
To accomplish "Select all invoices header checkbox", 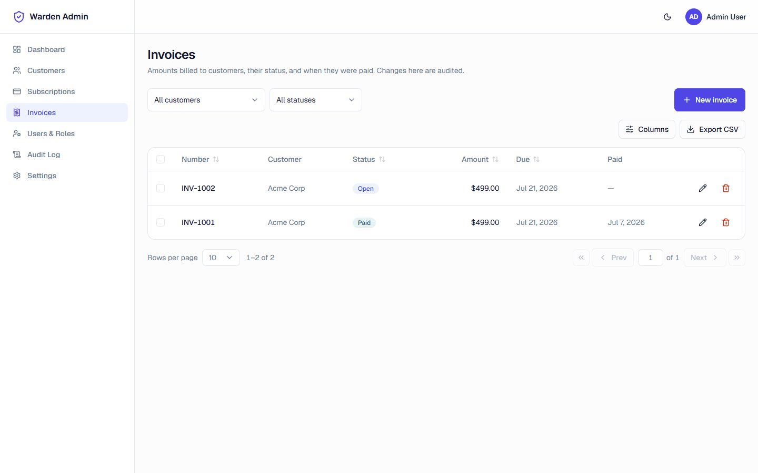I will pyautogui.click(x=161, y=159).
